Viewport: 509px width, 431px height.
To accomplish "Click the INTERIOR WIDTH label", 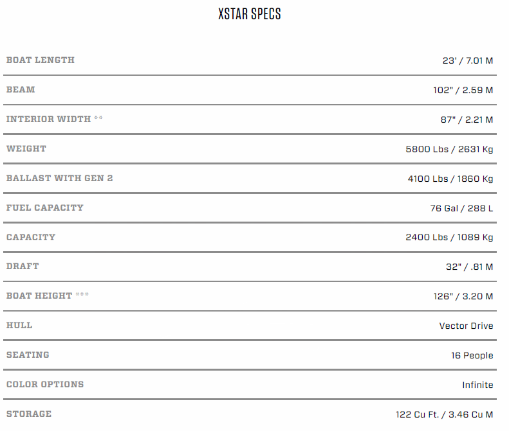I will click(49, 119).
